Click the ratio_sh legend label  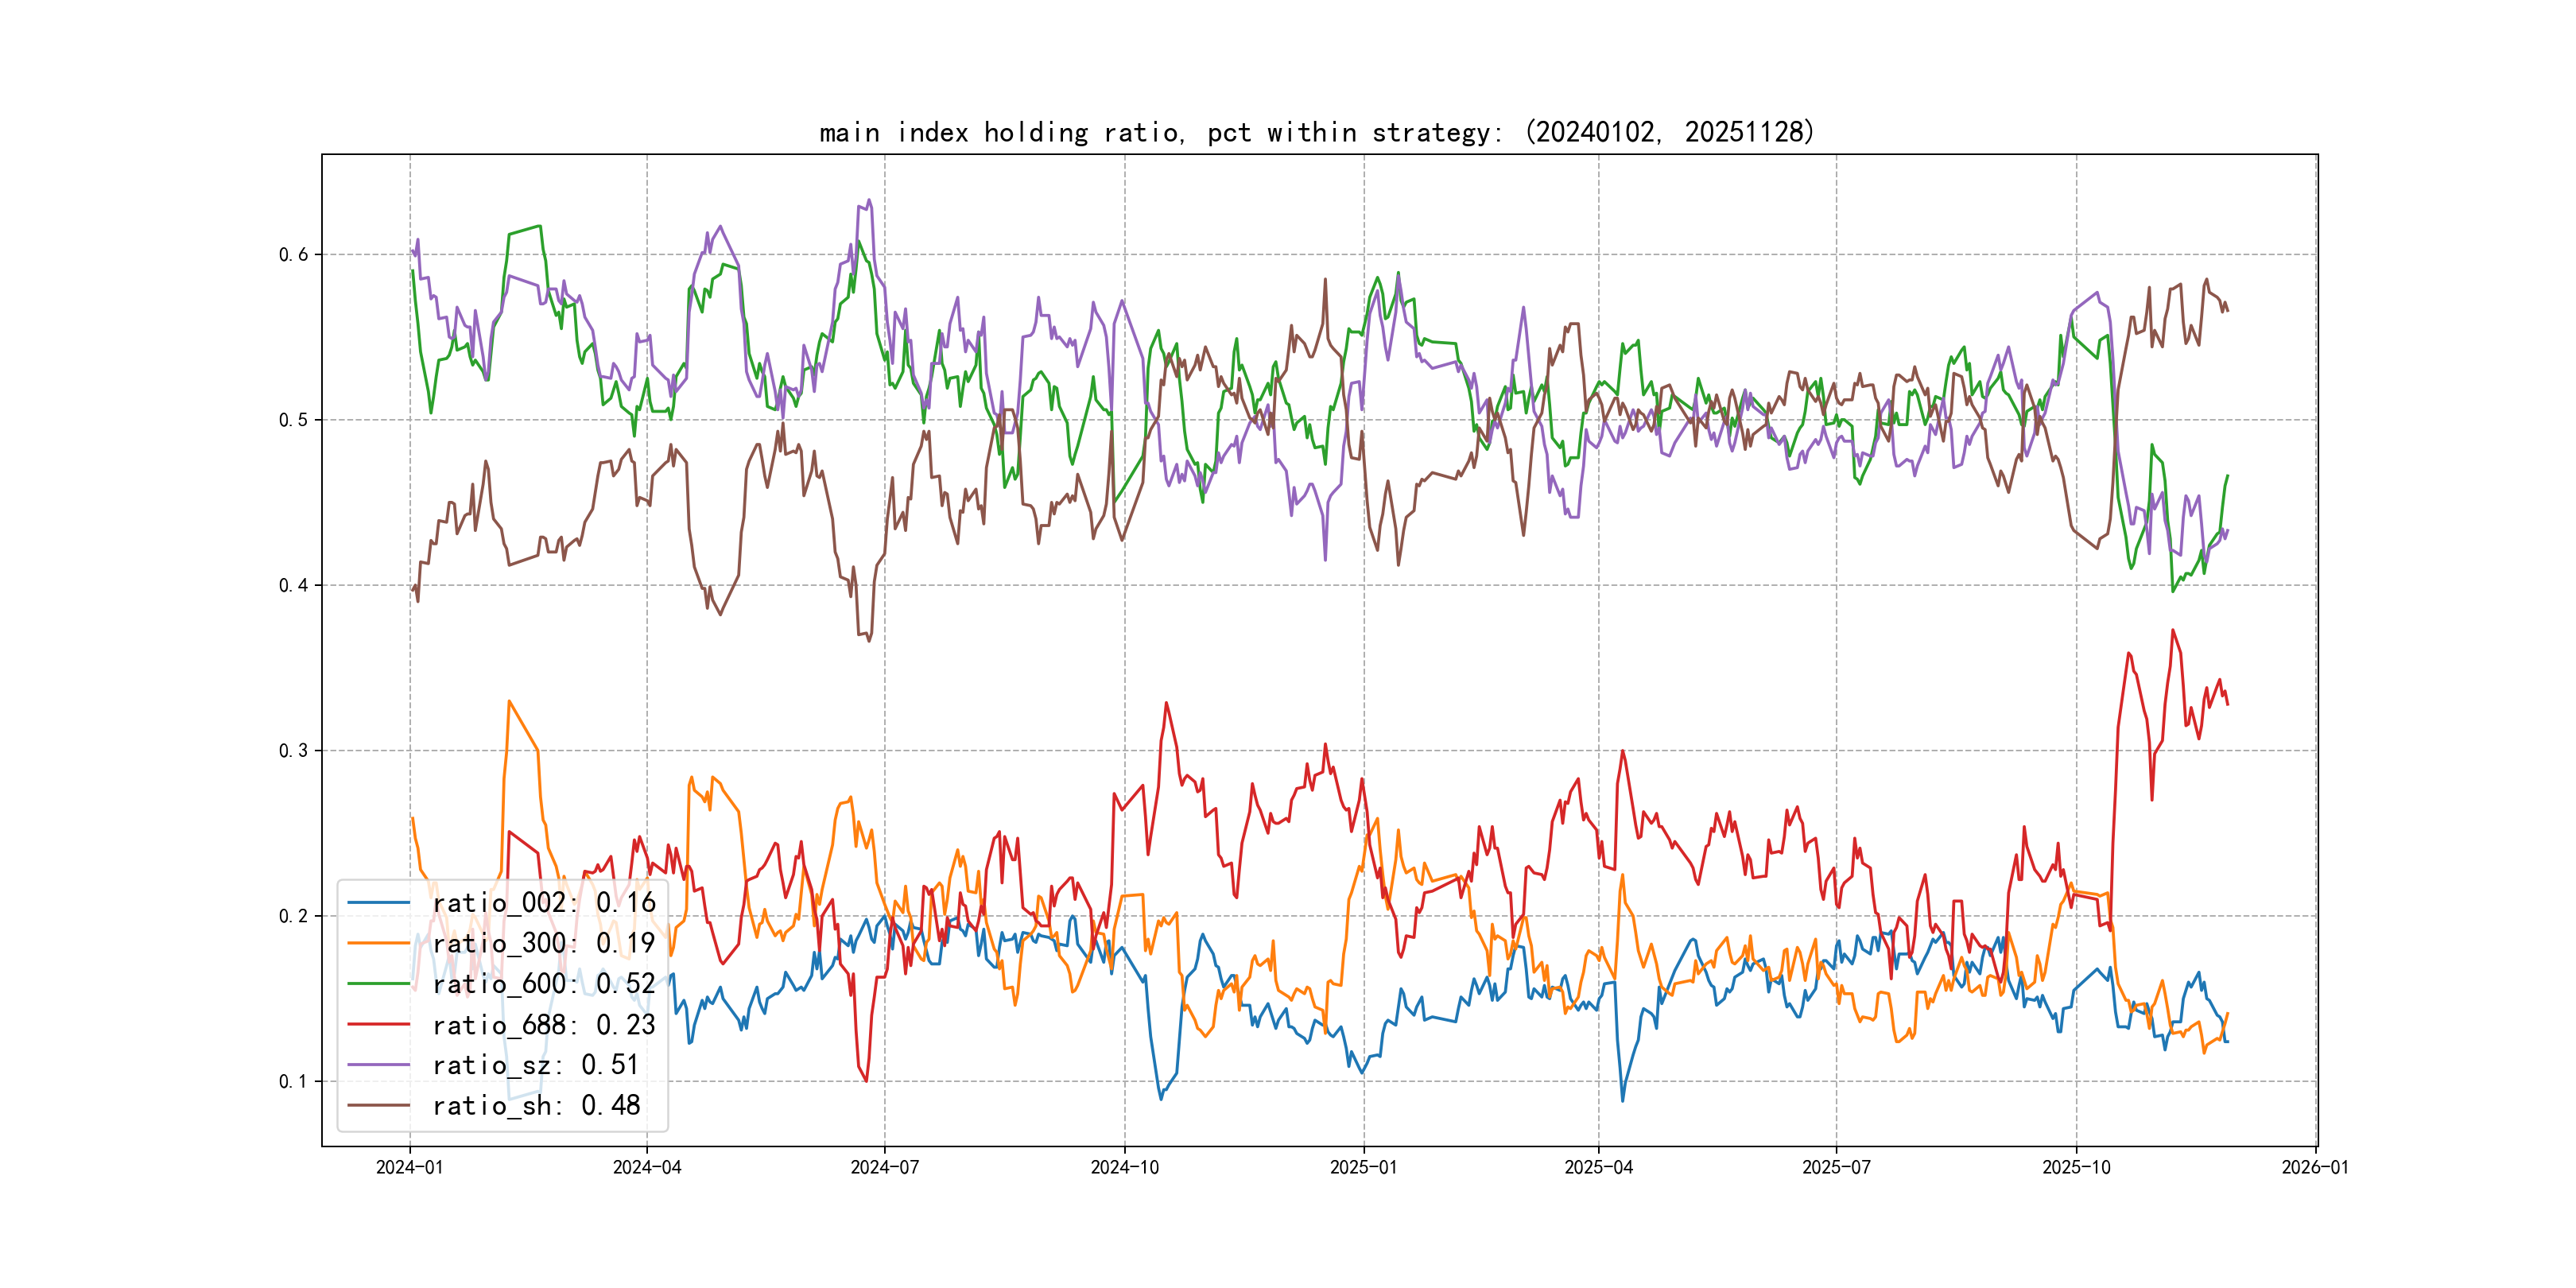[535, 1105]
